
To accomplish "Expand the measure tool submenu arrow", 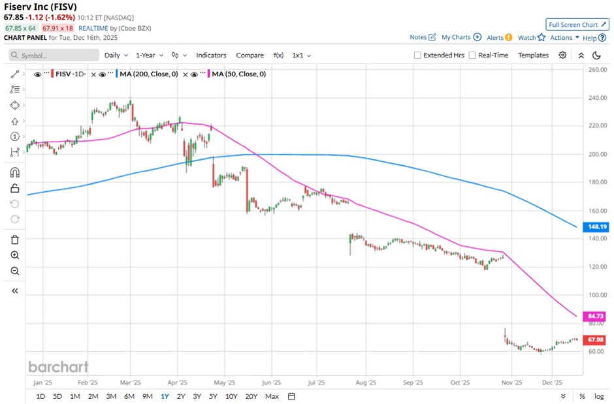I will [x=24, y=152].
